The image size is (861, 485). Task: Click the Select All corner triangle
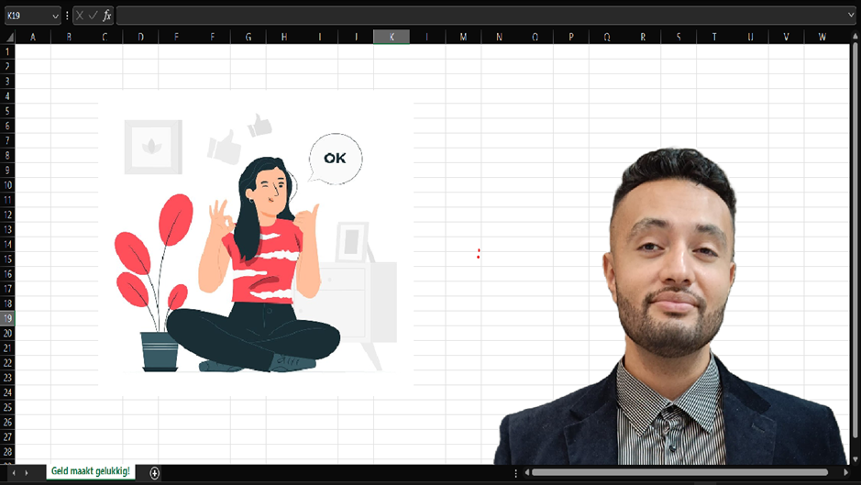pyautogui.click(x=8, y=37)
